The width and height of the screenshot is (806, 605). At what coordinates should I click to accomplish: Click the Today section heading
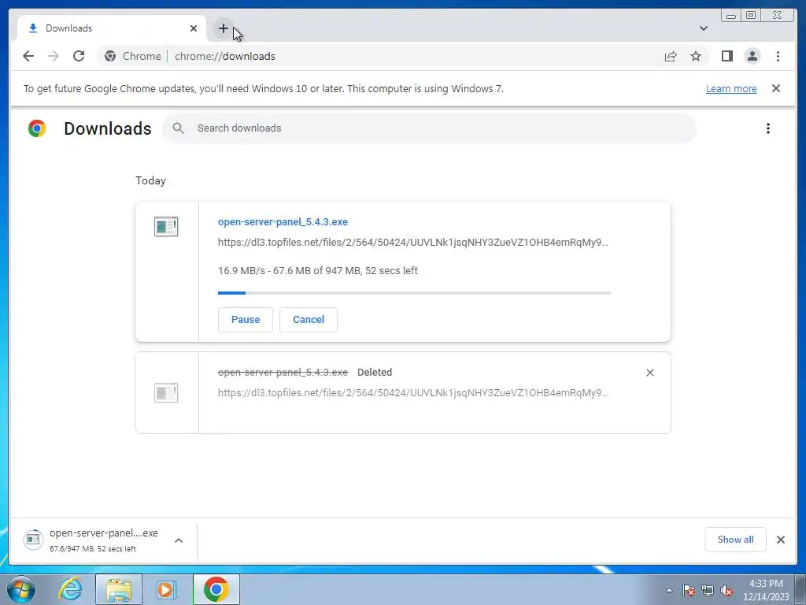pos(150,180)
